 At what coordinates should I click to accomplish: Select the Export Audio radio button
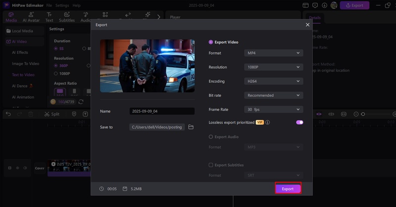pos(211,137)
